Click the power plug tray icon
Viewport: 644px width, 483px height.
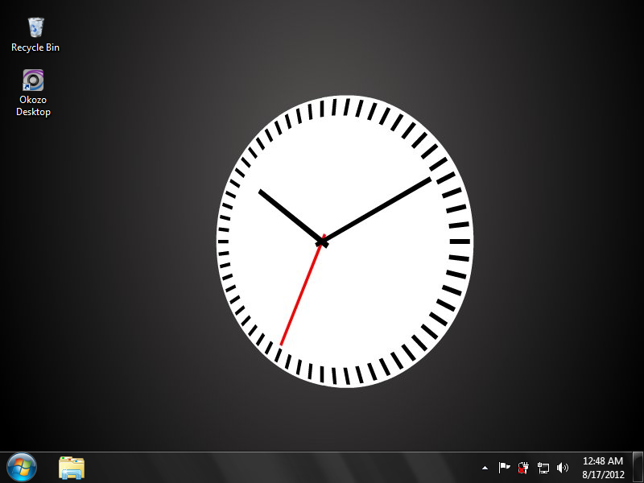523,468
